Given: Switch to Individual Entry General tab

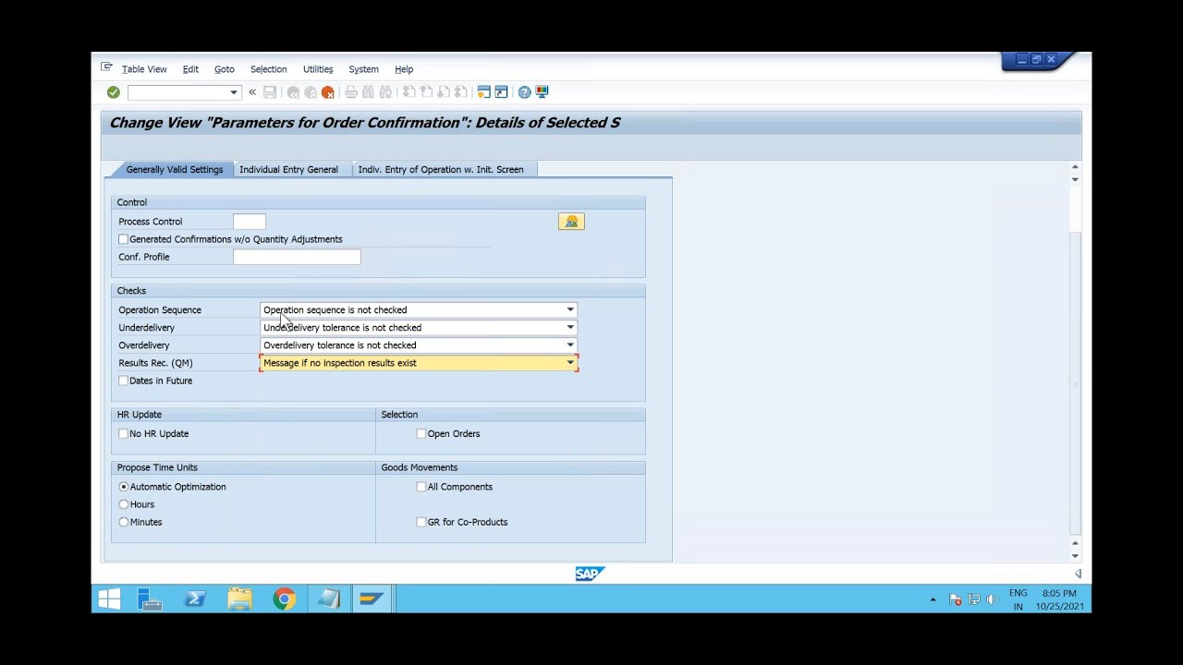Looking at the screenshot, I should pyautogui.click(x=288, y=170).
